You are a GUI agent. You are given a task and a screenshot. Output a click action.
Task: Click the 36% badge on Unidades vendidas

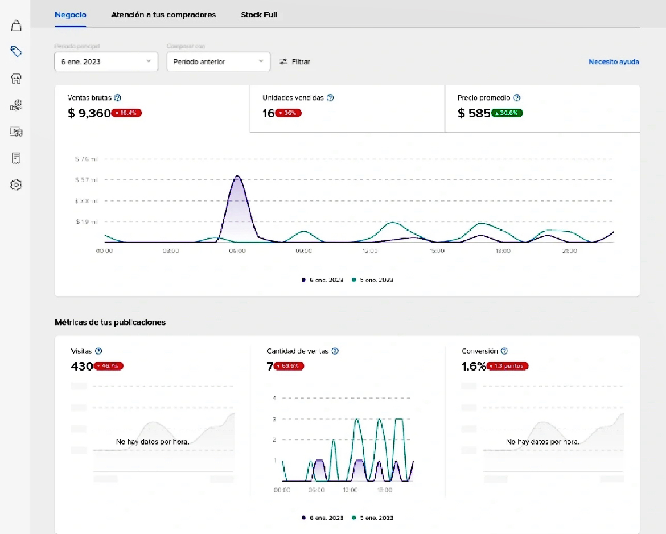coord(289,113)
